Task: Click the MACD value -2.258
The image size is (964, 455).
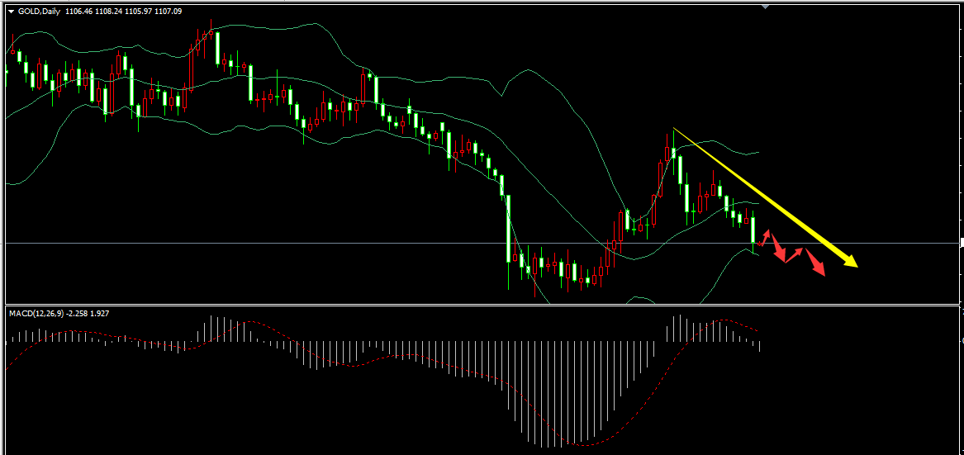Action: [x=77, y=313]
